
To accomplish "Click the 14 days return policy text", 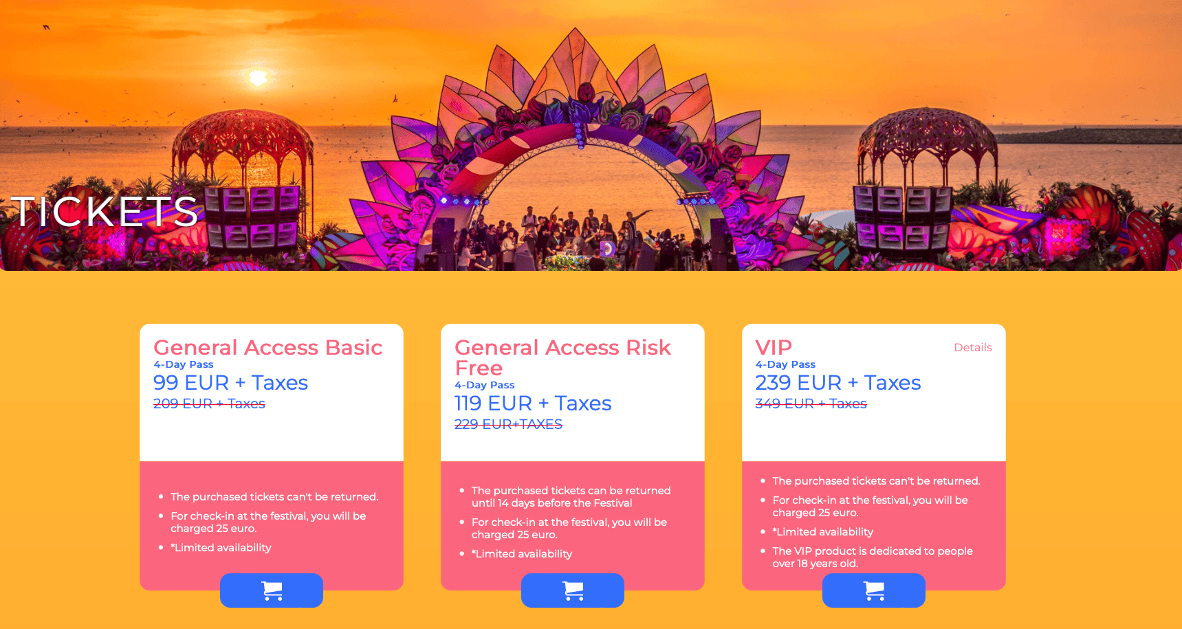I will click(x=571, y=496).
